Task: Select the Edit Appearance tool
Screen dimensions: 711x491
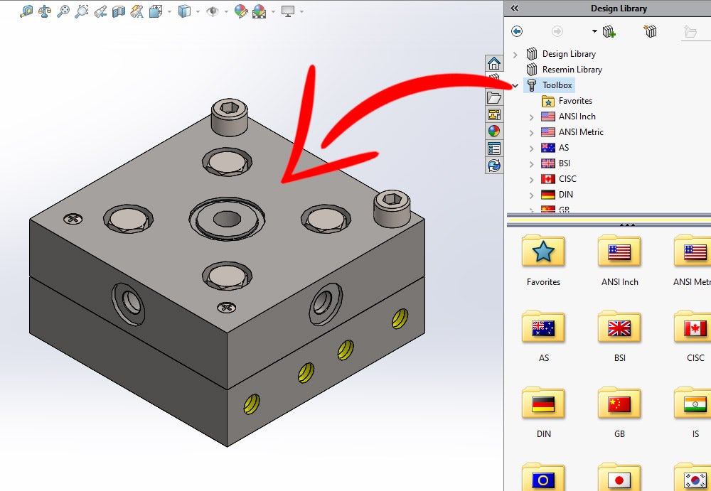Action: tap(240, 11)
